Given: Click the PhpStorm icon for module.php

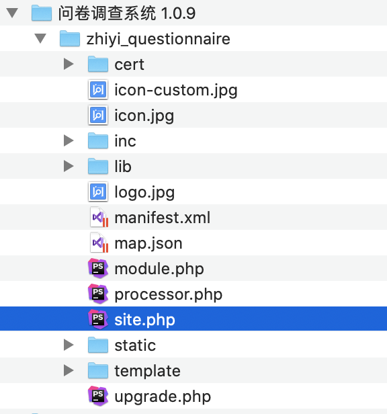Looking at the screenshot, I should 98,268.
